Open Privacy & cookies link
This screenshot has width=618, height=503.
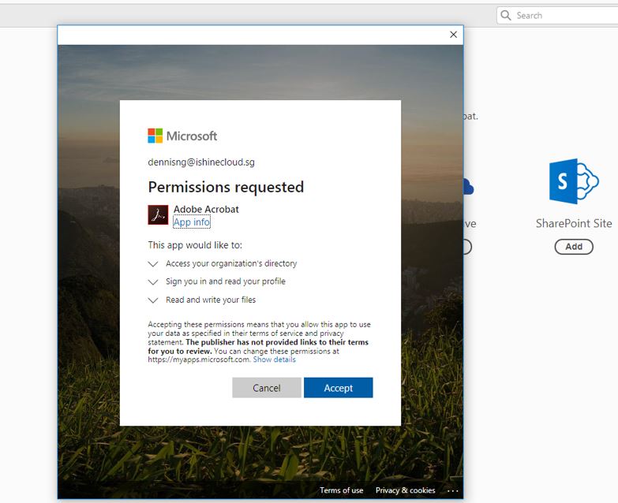pyautogui.click(x=405, y=490)
